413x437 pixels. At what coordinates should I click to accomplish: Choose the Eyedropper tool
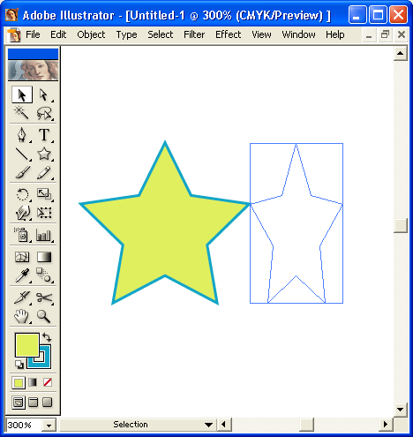coord(21,275)
